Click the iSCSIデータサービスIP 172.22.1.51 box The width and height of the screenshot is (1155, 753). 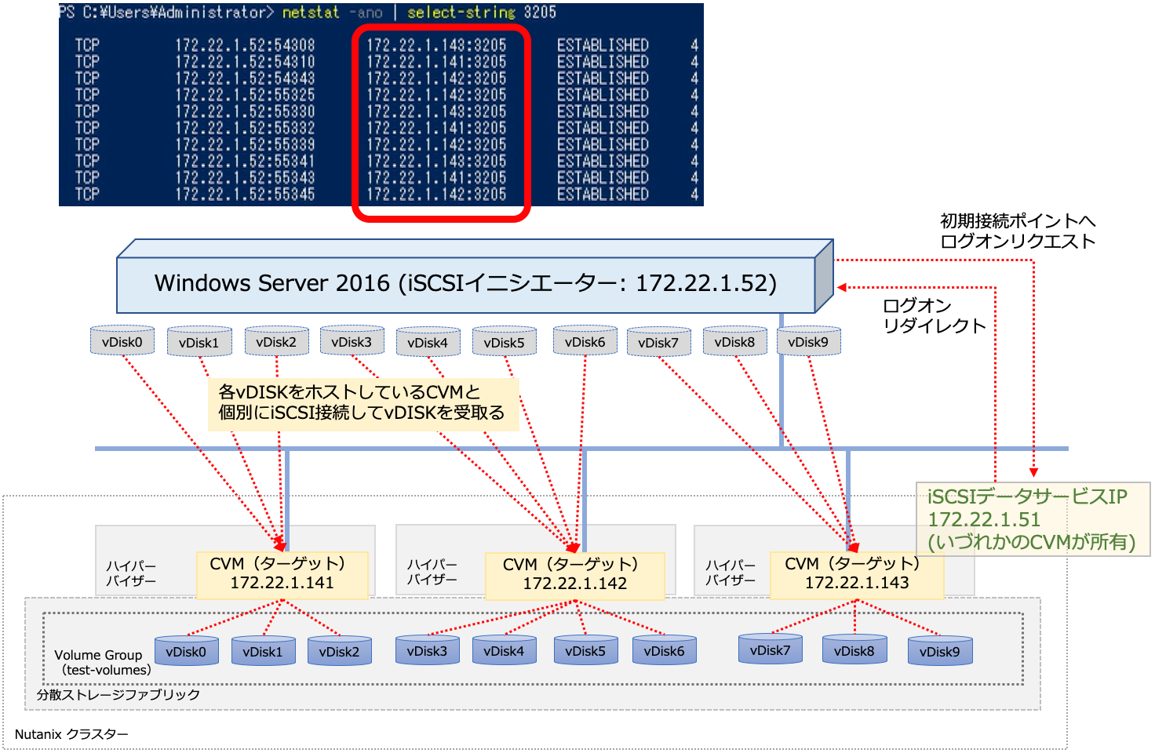[x=1033, y=519]
